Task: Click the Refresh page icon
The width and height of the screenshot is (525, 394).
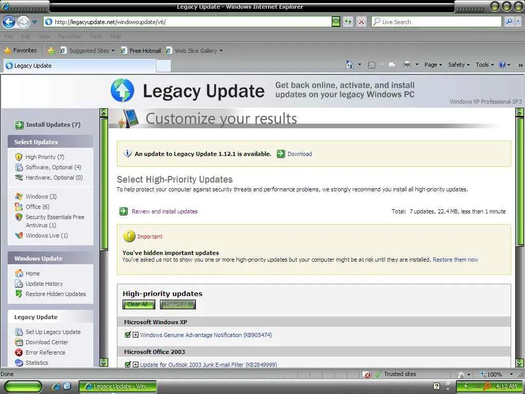Action: pyautogui.click(x=348, y=22)
